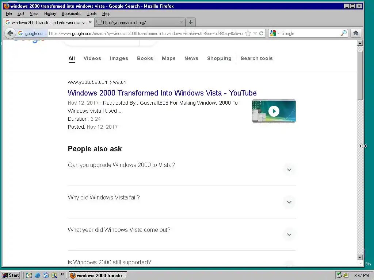Open Search tools options
Image resolution: width=374 pixels, height=280 pixels.
(257, 58)
